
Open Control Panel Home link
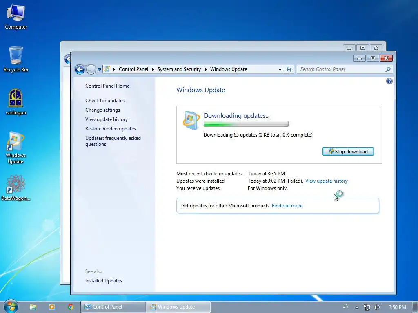coord(107,86)
